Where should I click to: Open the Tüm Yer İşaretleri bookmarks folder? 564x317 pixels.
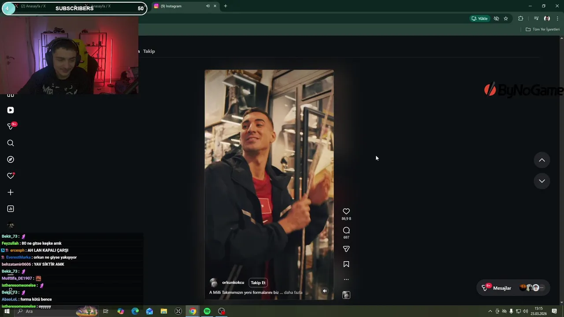point(543,29)
